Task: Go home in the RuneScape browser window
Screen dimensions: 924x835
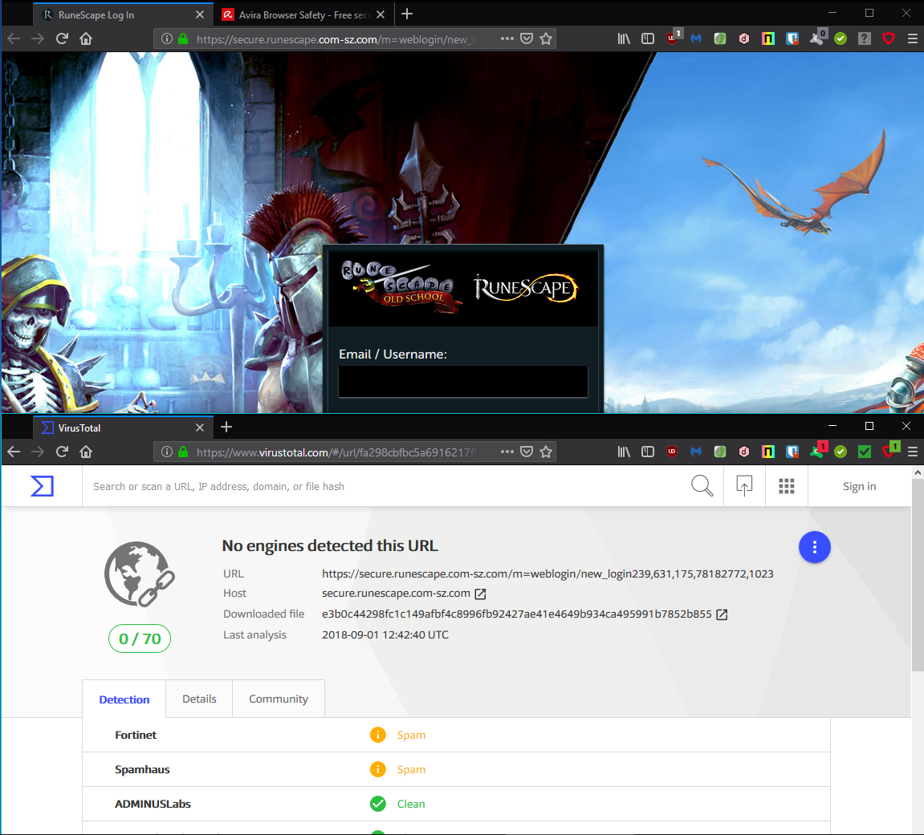Action: [x=86, y=39]
